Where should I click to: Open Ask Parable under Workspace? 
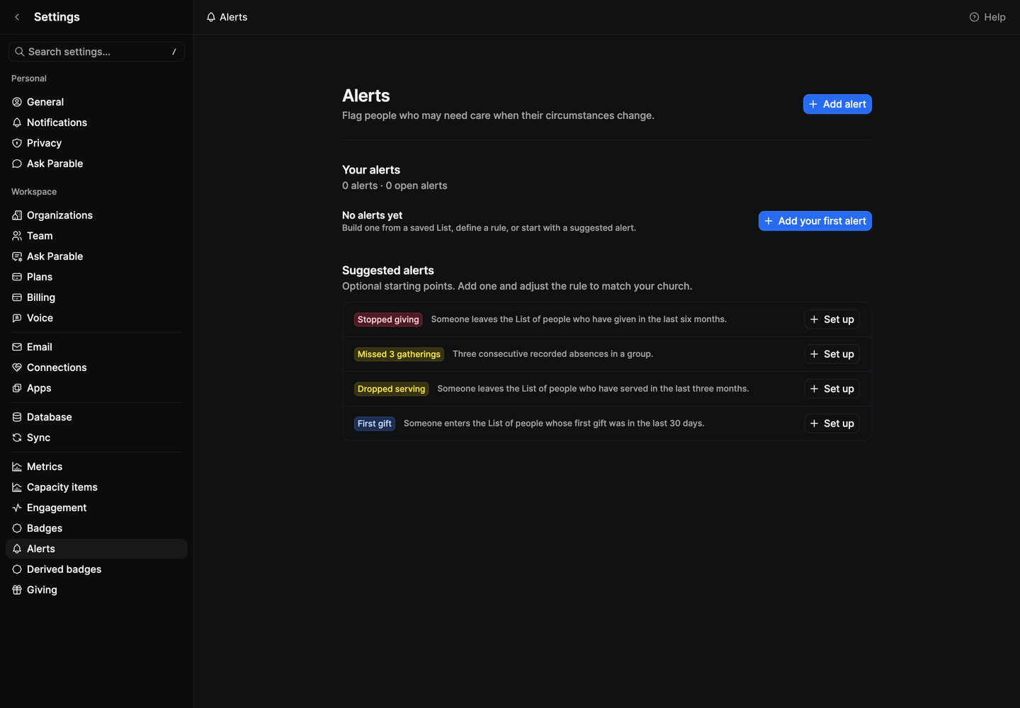96,256
